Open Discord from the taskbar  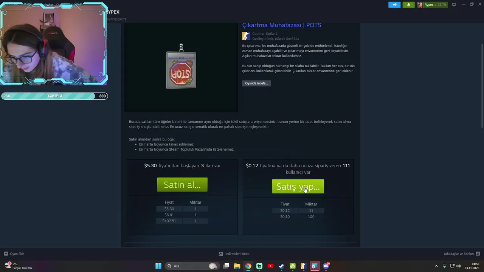tap(326, 266)
